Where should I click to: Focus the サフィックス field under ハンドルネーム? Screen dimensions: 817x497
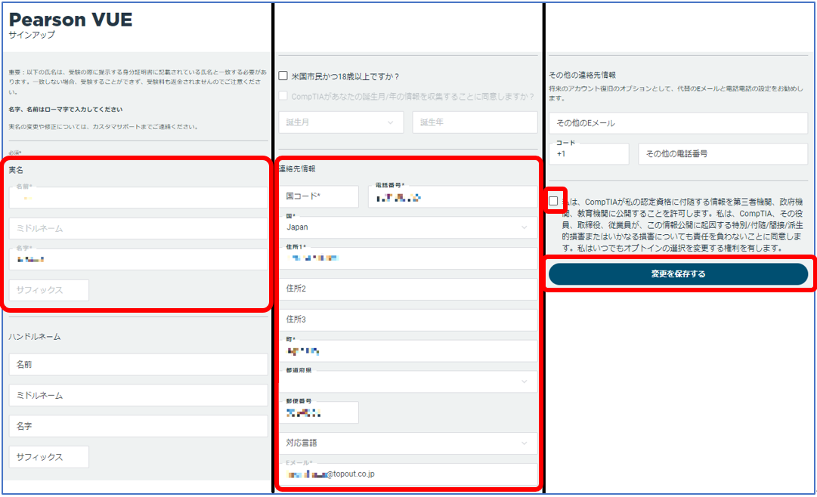[49, 457]
